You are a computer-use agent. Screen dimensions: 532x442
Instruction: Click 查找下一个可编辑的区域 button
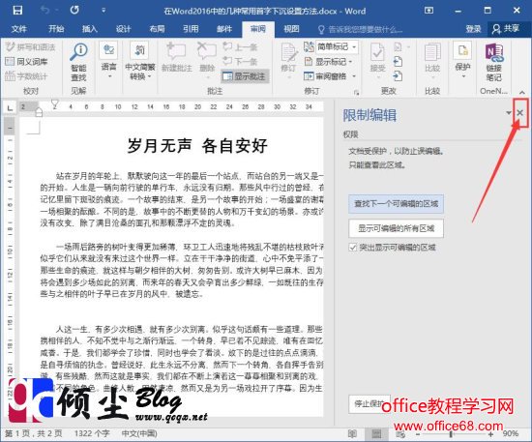click(x=396, y=203)
